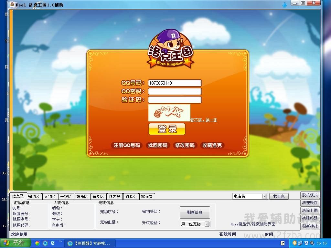Click the 我去也 go button
The image size is (331, 248).
[279, 196]
